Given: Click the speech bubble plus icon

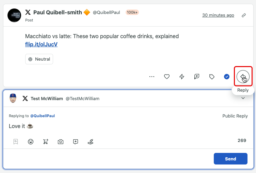Looking at the screenshot, I should [76, 142].
